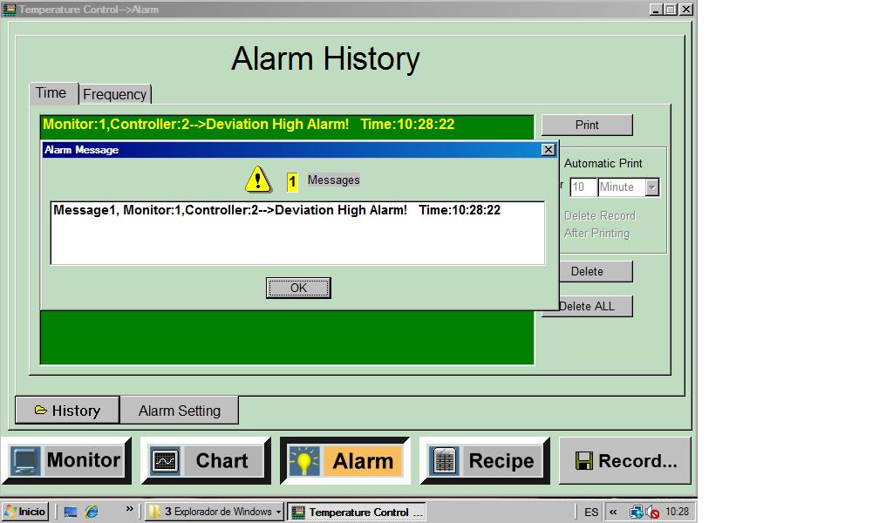Image resolution: width=886 pixels, height=523 pixels.
Task: Click the muted volume tray icon
Action: coord(652,513)
